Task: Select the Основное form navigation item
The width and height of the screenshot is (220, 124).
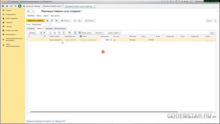Action: (x=31, y=15)
